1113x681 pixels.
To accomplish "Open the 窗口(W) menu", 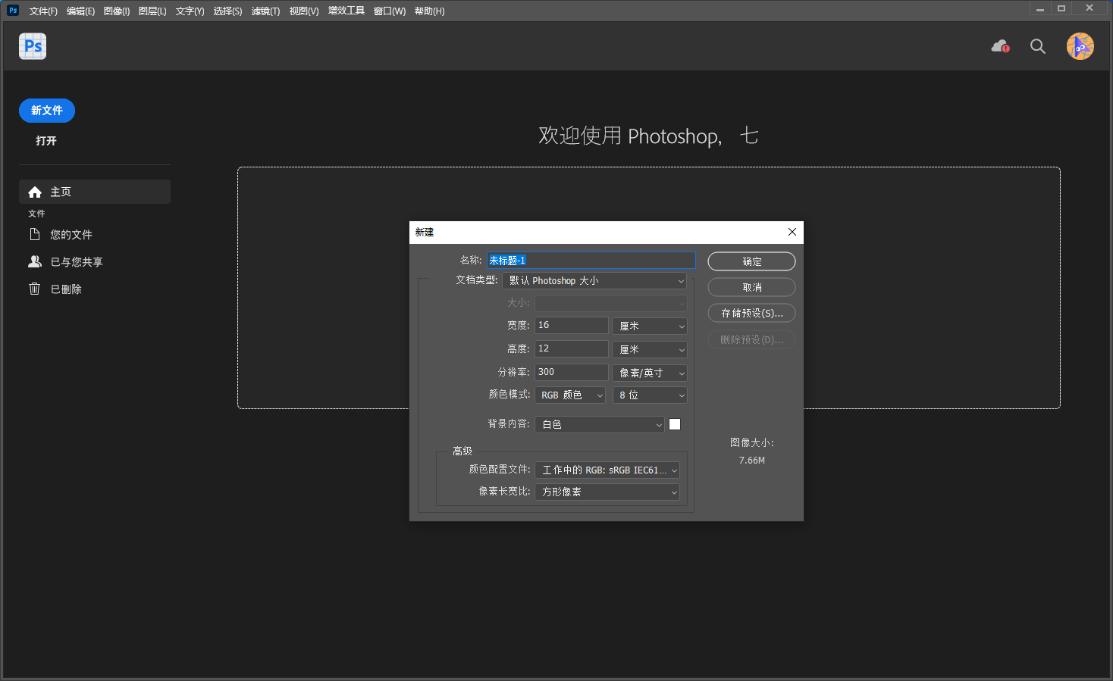I will pos(390,11).
